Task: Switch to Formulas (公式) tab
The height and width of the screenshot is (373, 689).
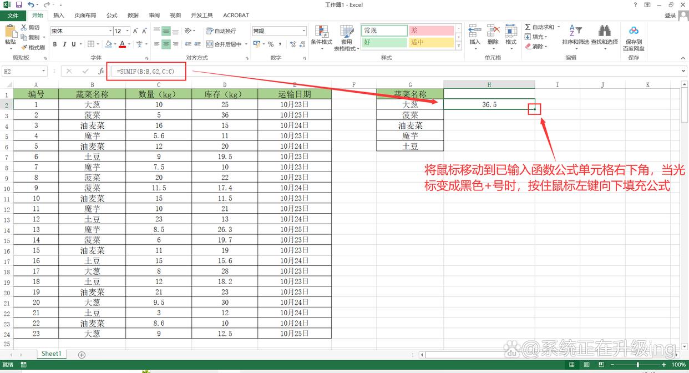Action: [112, 16]
